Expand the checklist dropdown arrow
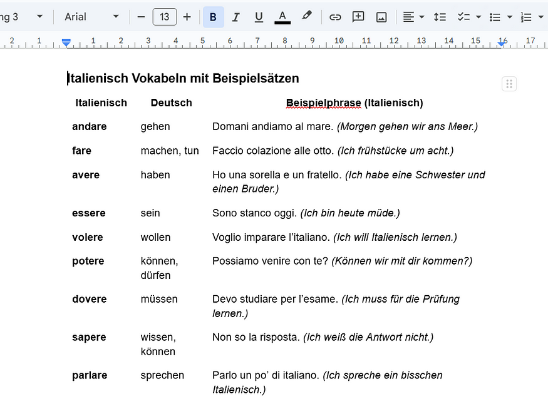The width and height of the screenshot is (548, 399). pos(478,17)
